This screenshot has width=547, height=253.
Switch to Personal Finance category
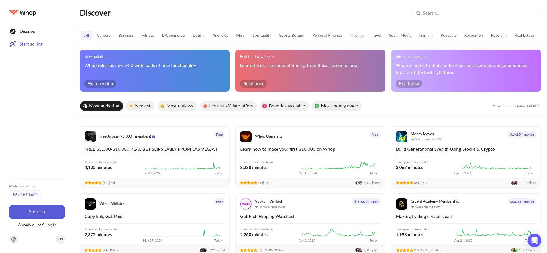tap(327, 35)
